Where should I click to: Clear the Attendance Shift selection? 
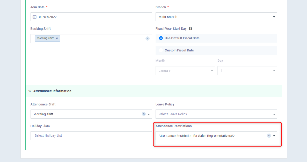coord(144,114)
